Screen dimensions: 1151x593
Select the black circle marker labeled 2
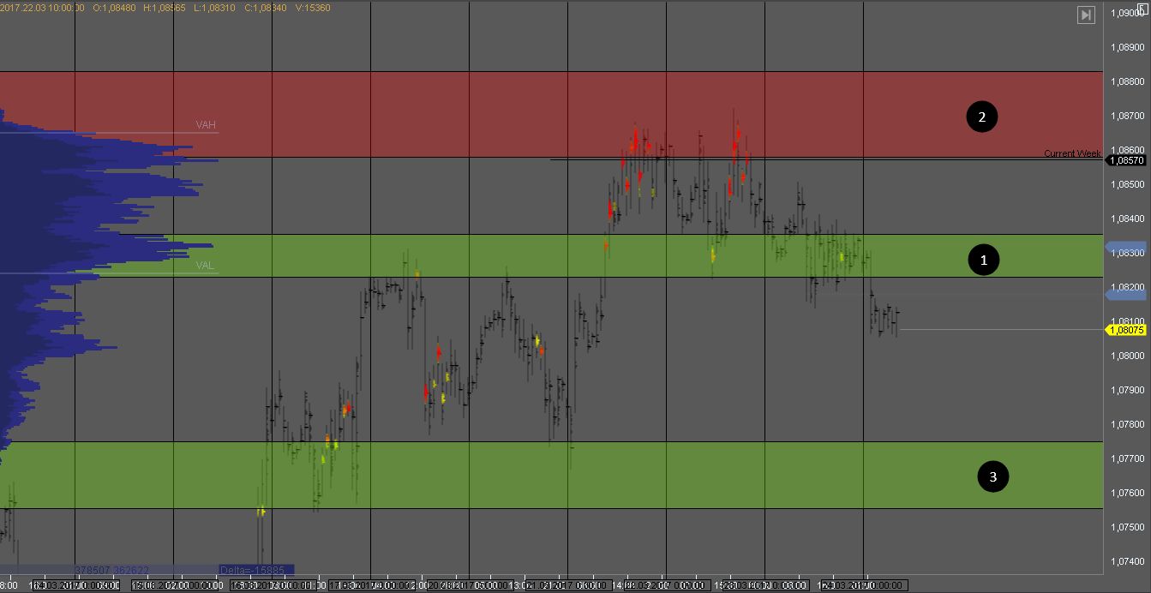tap(981, 117)
